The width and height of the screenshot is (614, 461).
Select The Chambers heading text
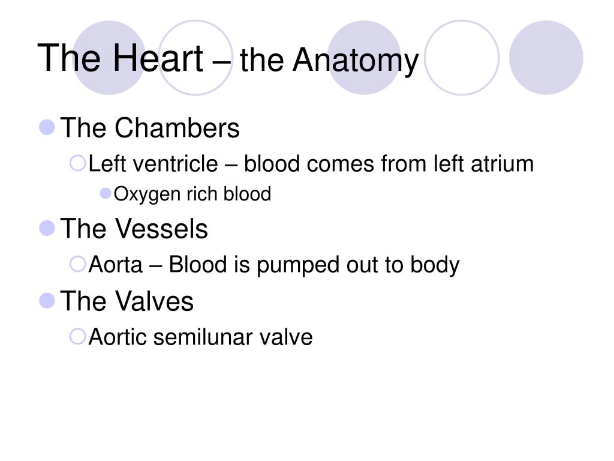click(149, 128)
